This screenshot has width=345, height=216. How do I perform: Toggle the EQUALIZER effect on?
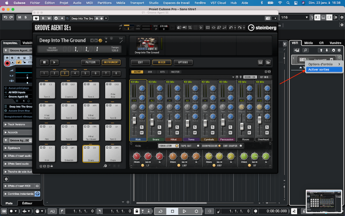click(177, 146)
